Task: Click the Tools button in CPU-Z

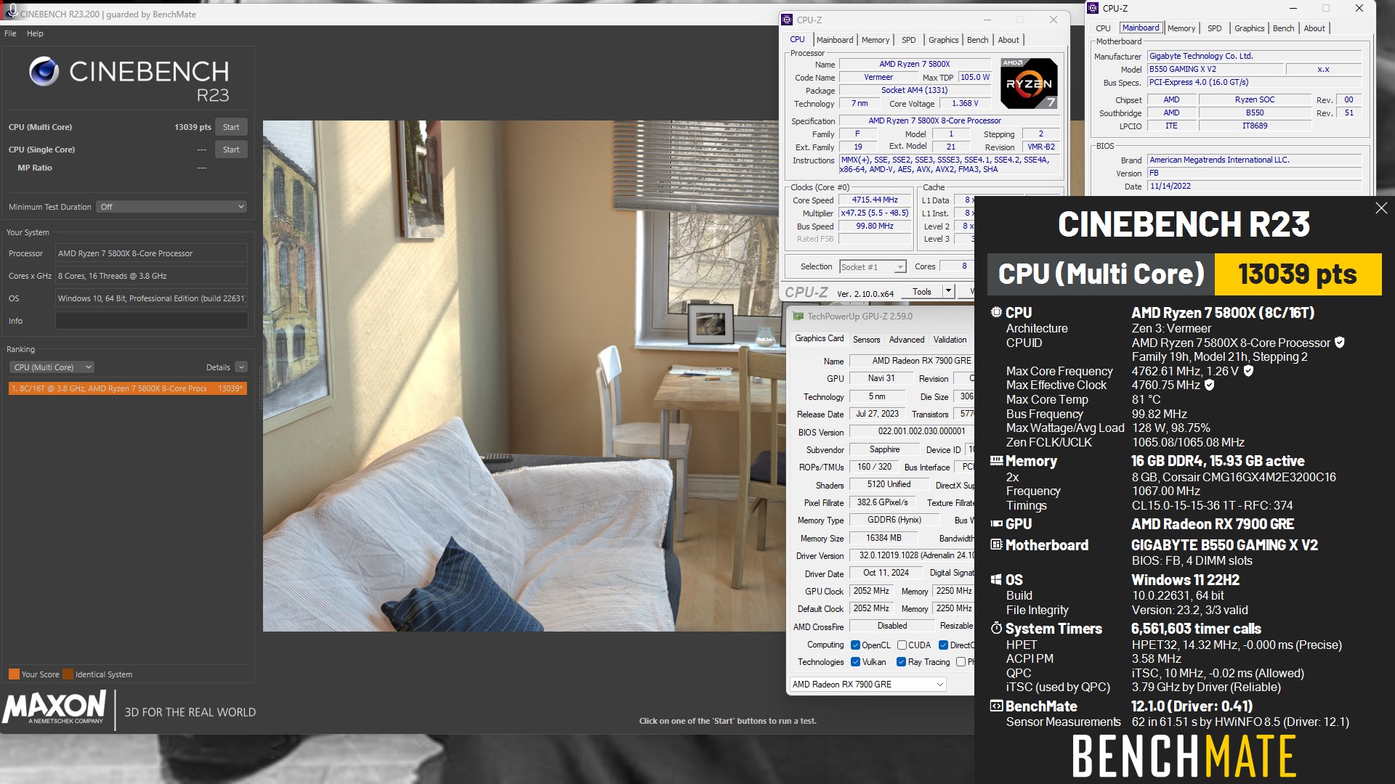Action: pos(922,291)
